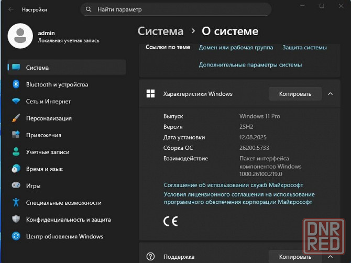
Task: Click the Time and language clock icon
Action: point(16,169)
